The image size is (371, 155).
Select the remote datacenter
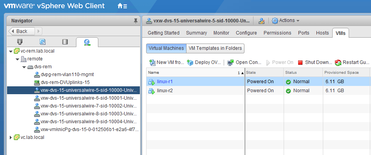point(35,59)
